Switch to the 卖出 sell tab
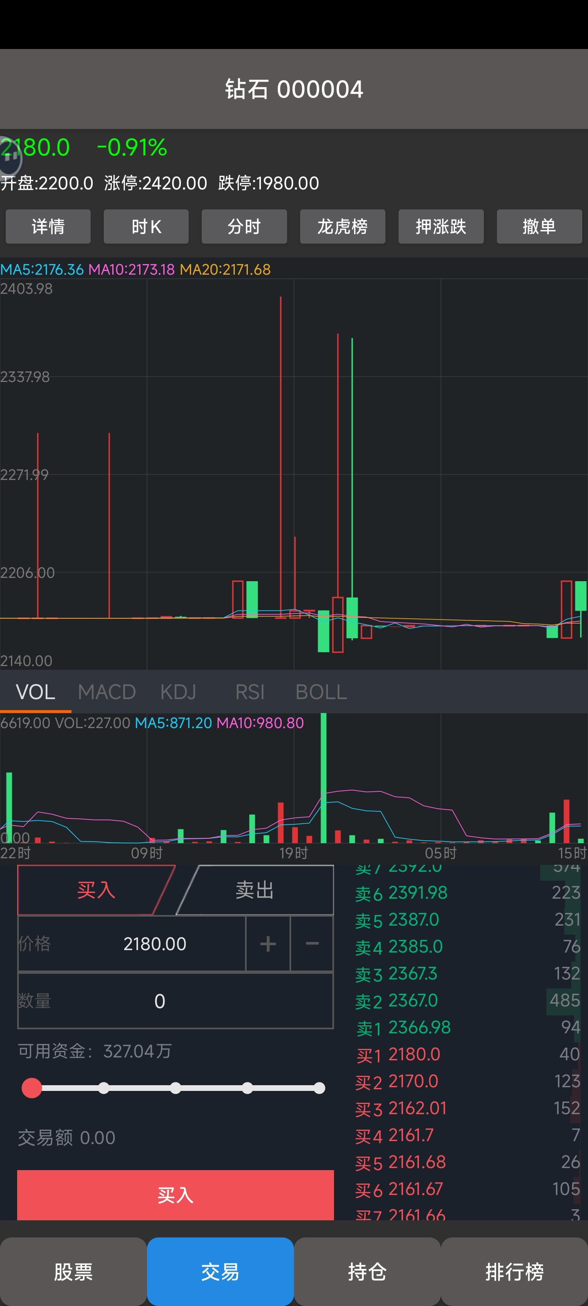588x1306 pixels. coord(255,890)
